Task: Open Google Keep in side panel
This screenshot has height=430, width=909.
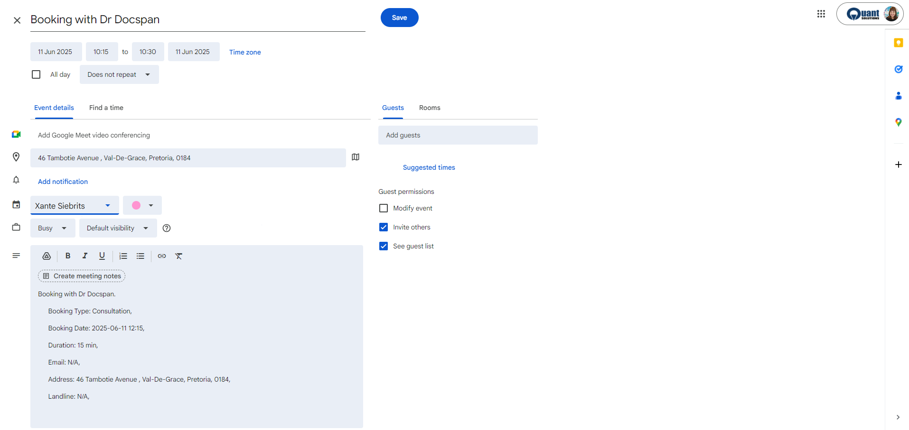Action: (x=898, y=43)
